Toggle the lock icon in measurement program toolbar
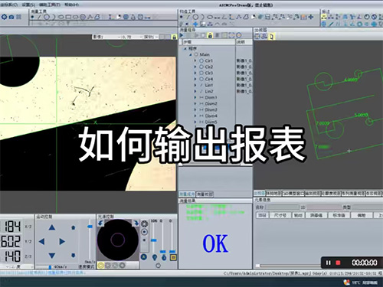The height and width of the screenshot is (287, 383). tap(210, 35)
